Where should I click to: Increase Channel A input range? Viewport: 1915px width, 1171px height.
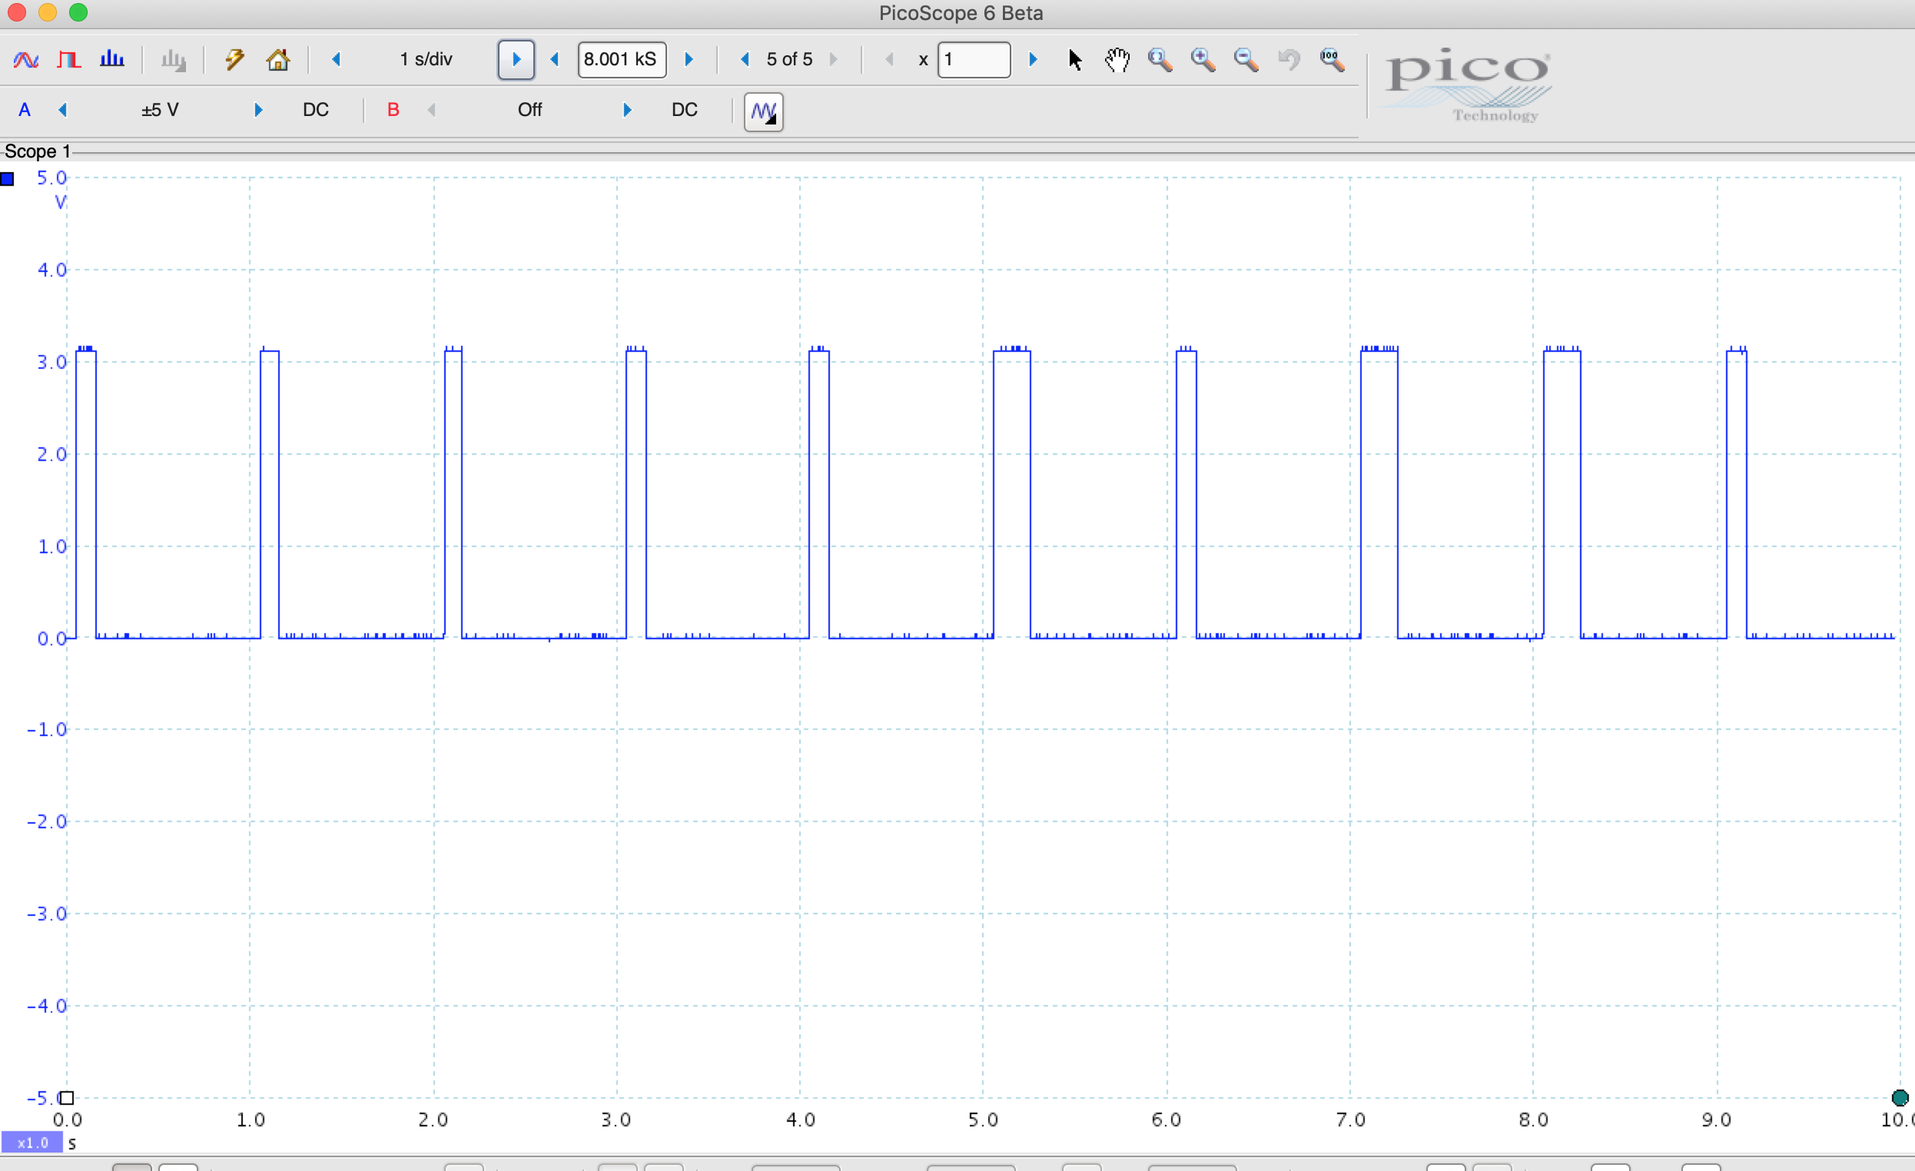point(259,110)
